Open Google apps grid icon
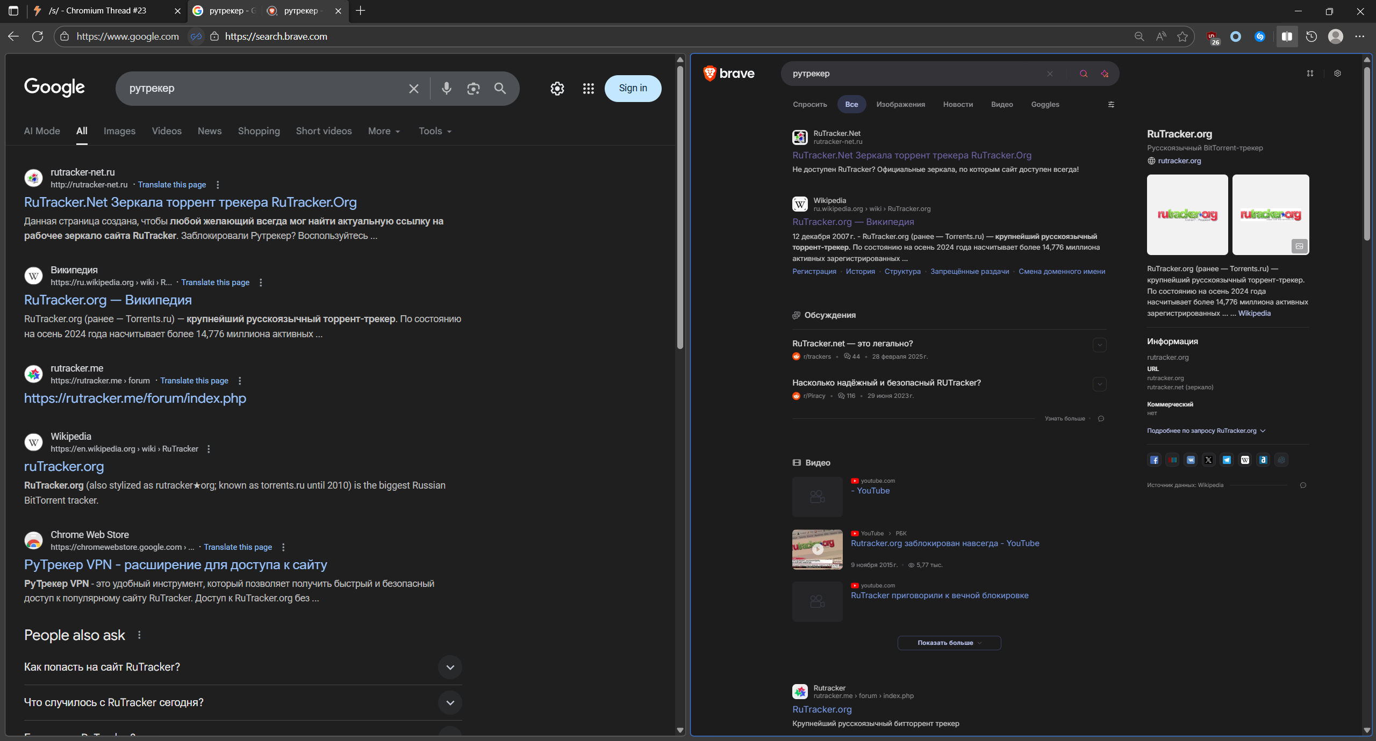This screenshot has width=1376, height=741. [588, 89]
